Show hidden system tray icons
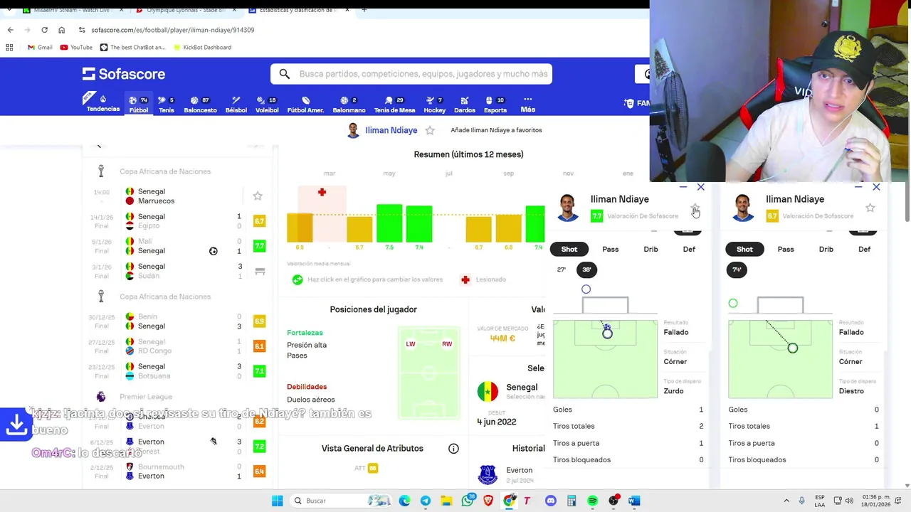 (x=786, y=501)
